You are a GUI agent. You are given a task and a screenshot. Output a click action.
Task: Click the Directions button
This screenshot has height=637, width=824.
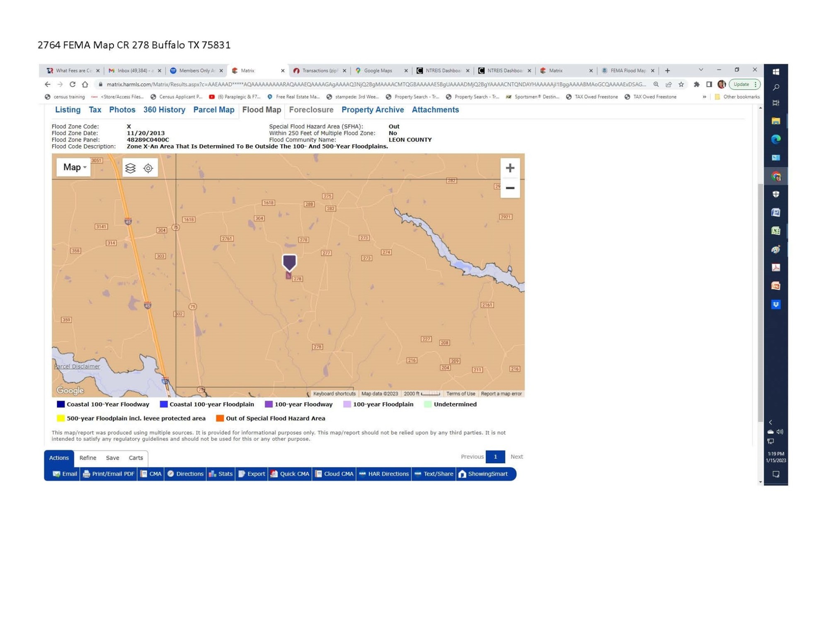[185, 474]
